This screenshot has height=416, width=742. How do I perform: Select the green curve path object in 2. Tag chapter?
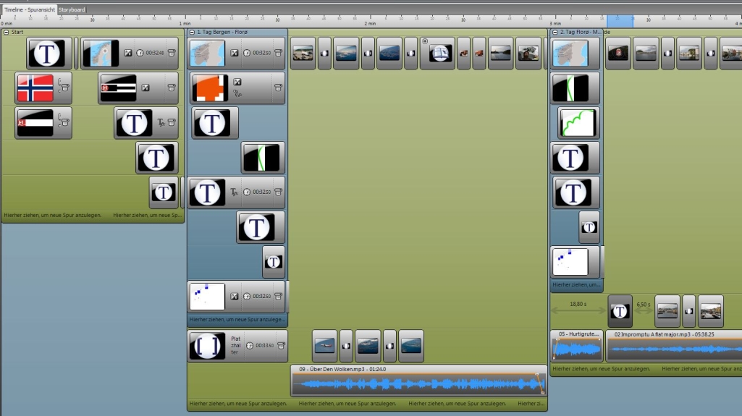577,123
